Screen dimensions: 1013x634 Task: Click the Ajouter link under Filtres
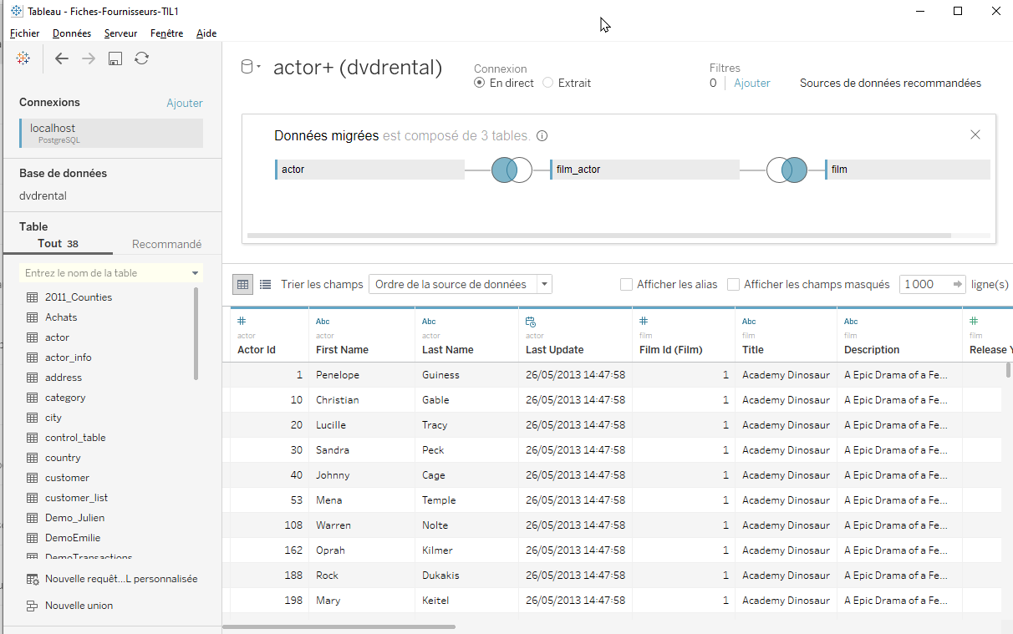coord(752,83)
